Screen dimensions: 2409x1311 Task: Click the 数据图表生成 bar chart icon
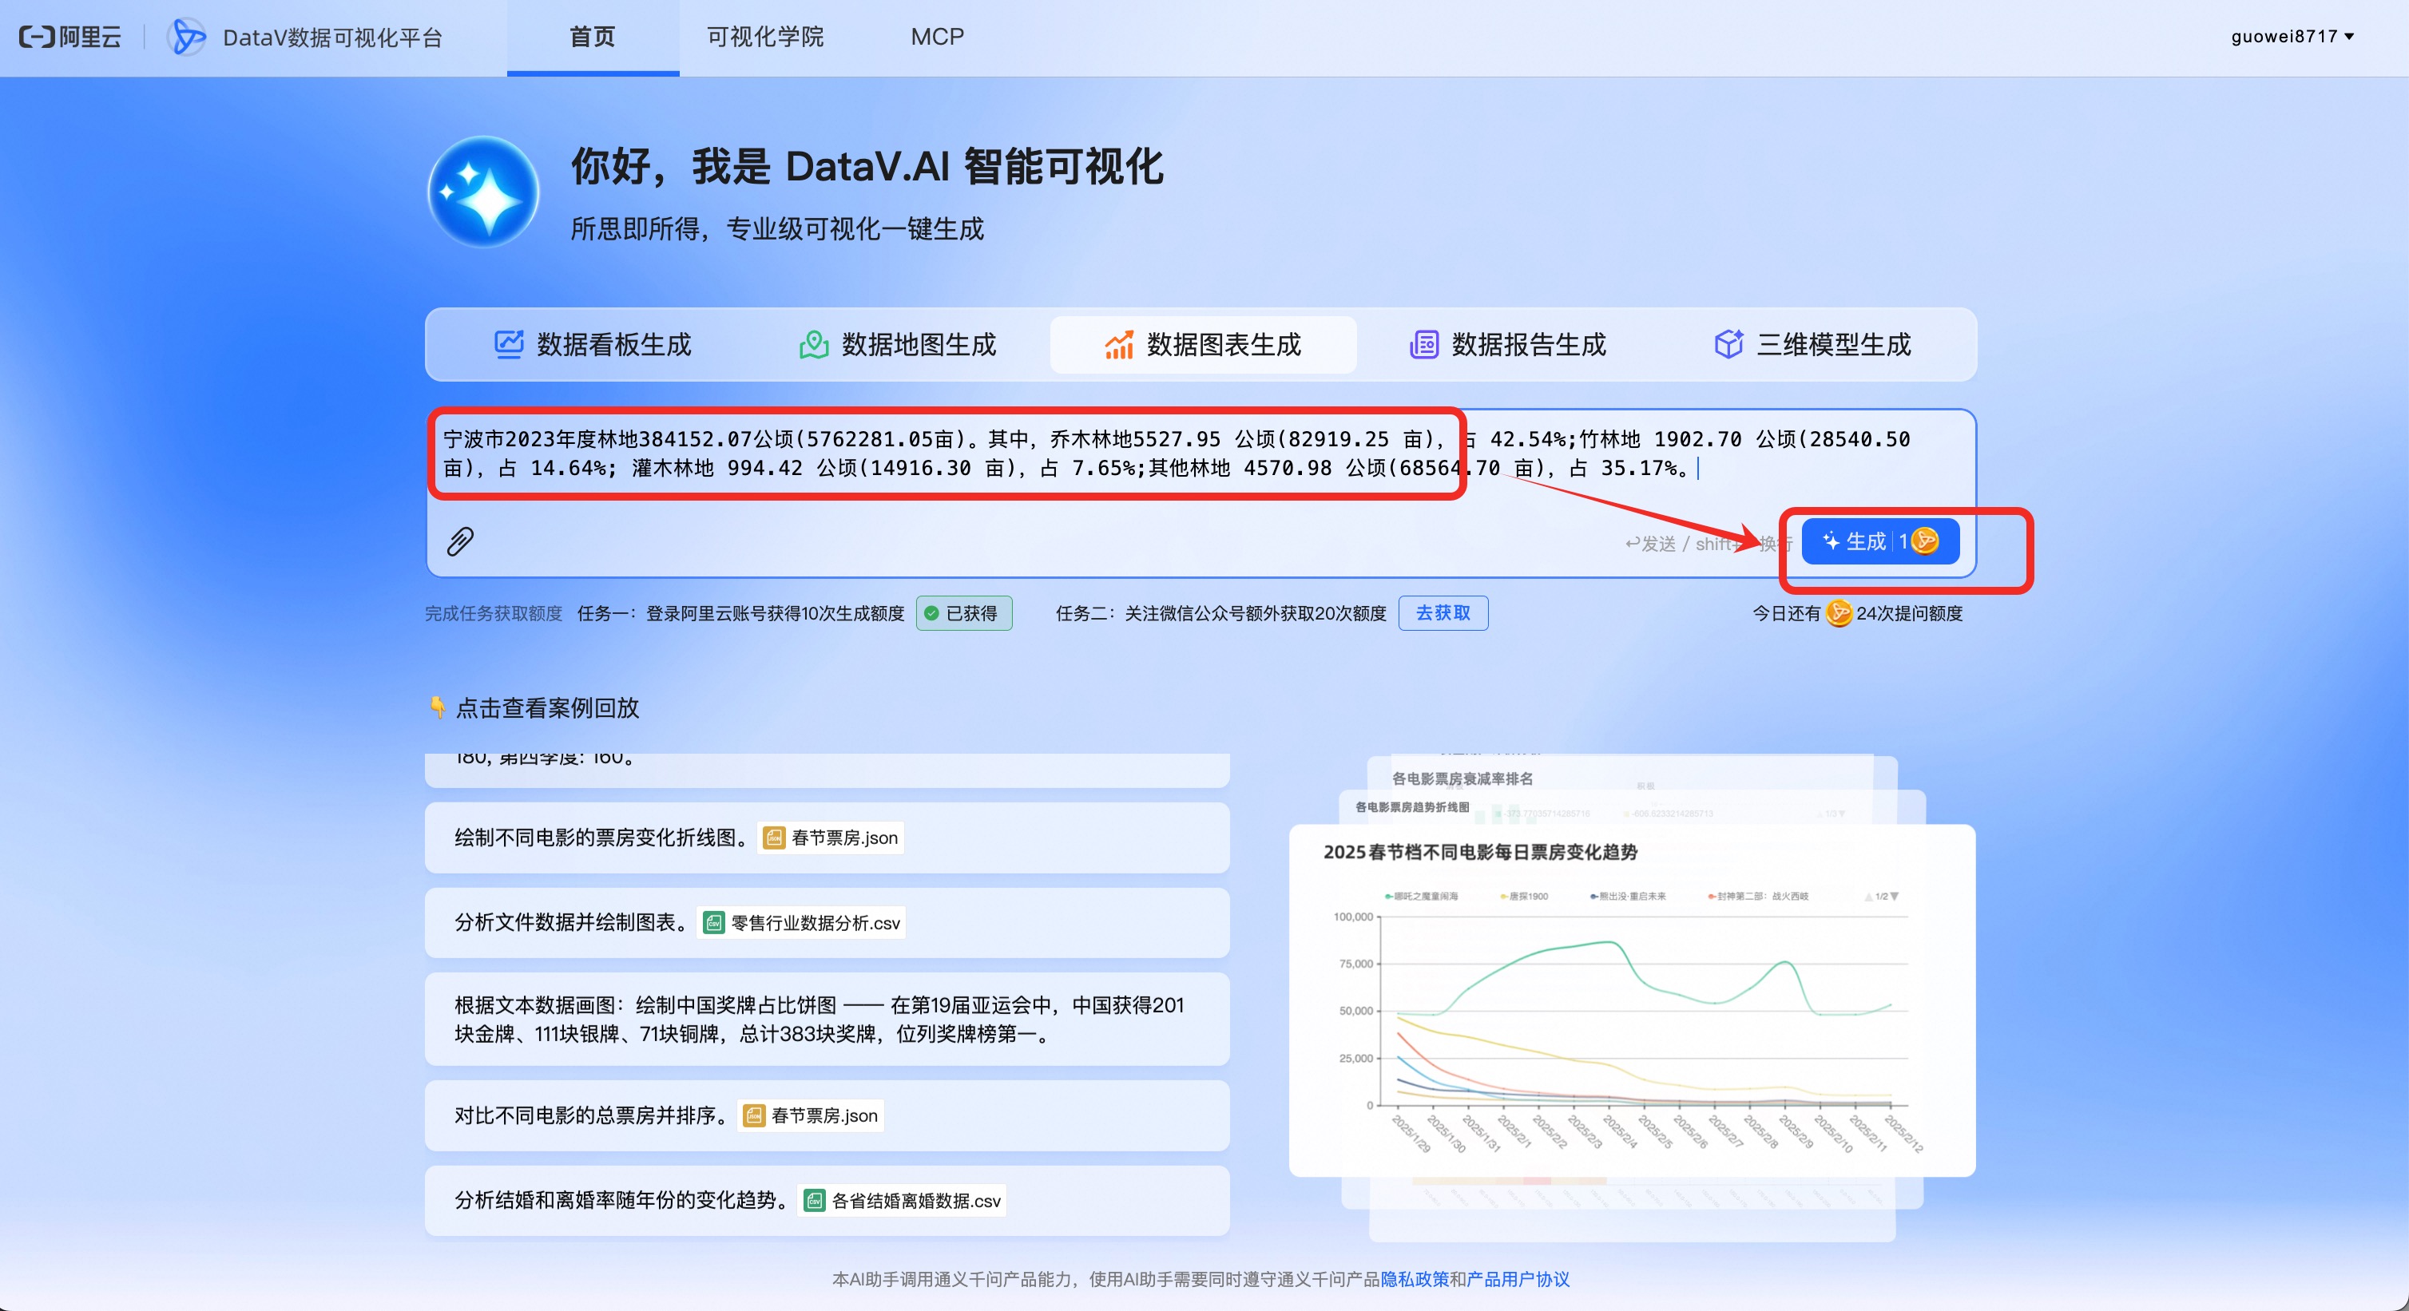tap(1118, 344)
